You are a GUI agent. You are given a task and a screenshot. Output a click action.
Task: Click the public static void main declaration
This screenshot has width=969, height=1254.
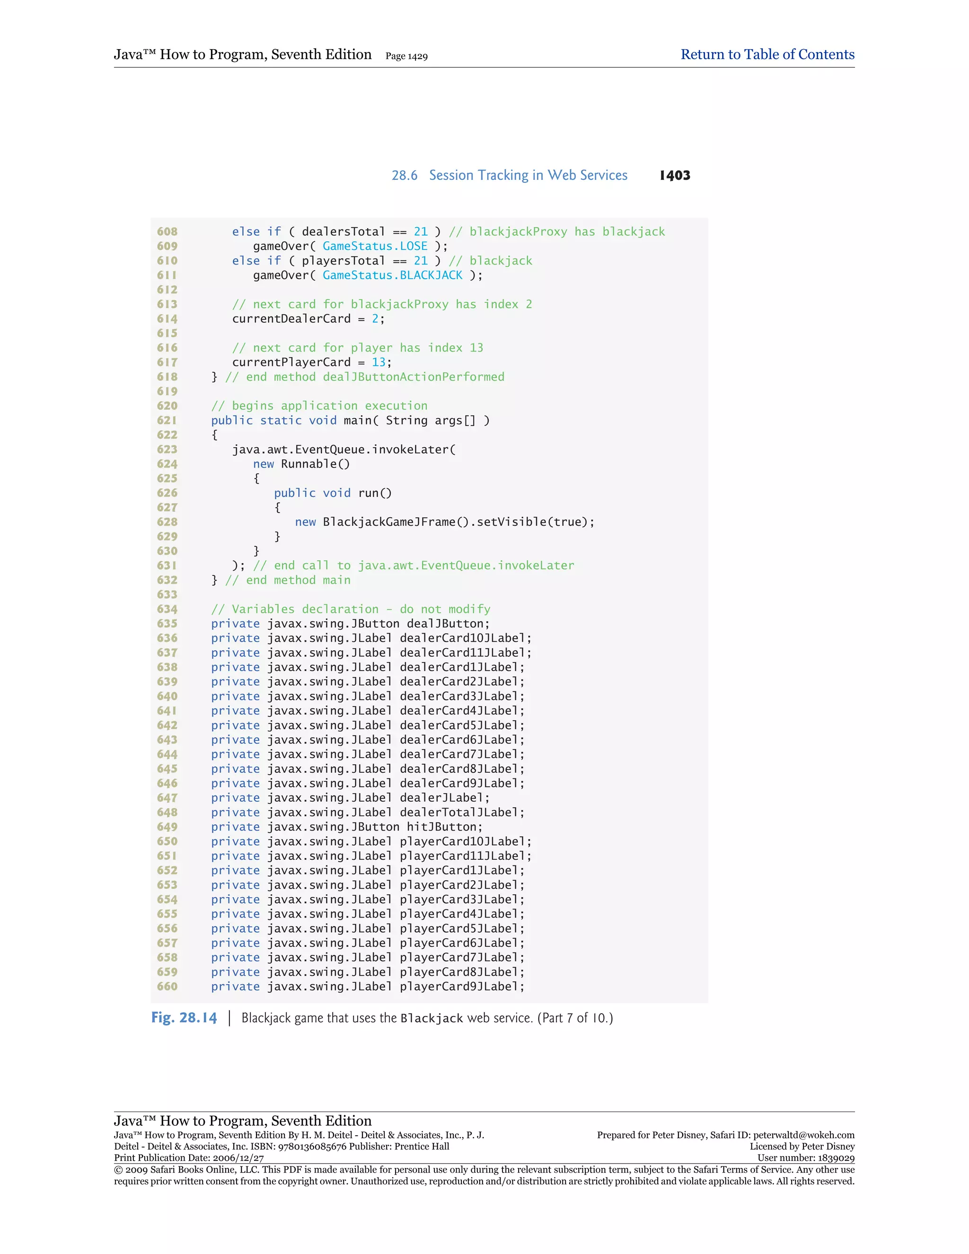[x=350, y=421]
